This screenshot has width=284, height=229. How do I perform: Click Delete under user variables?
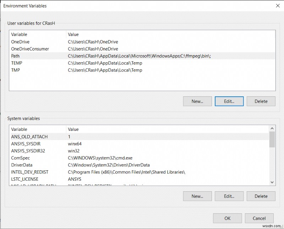[x=261, y=101]
